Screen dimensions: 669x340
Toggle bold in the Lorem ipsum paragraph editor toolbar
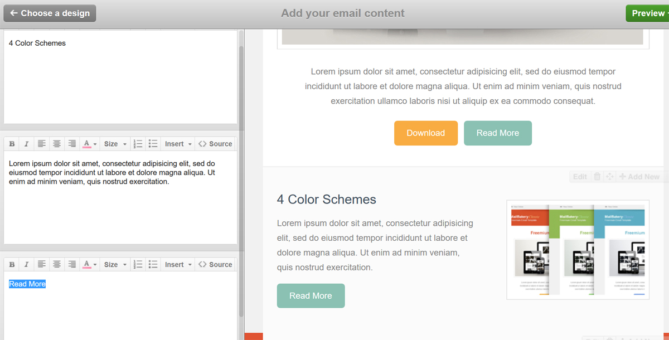12,144
